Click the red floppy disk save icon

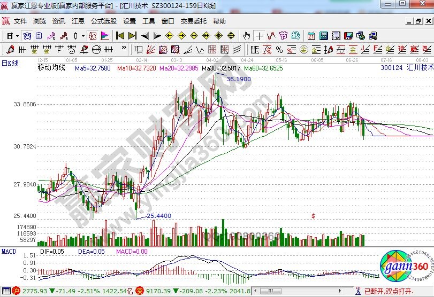pyautogui.click(x=348, y=36)
